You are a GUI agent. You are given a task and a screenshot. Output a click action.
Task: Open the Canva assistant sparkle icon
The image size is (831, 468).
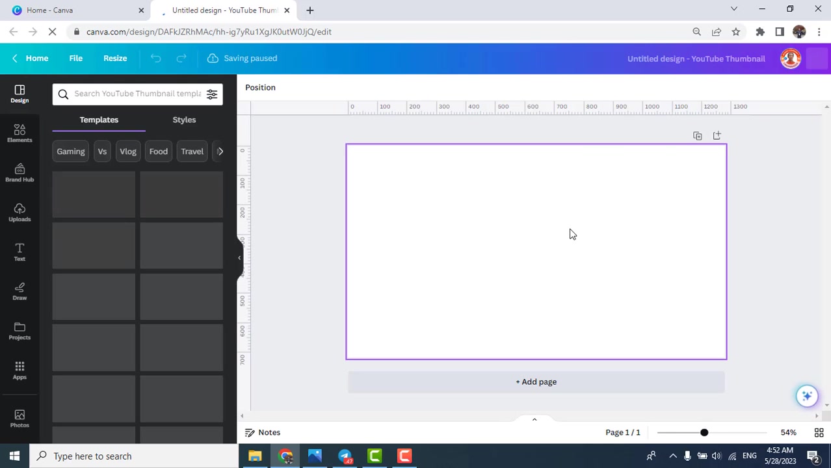click(807, 395)
